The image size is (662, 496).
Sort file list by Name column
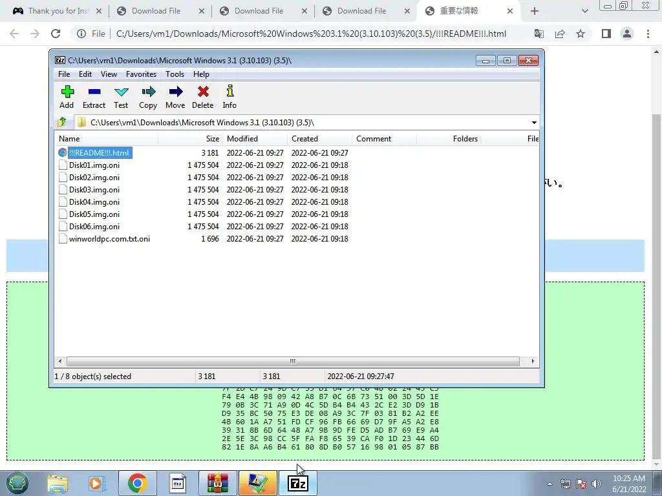pyautogui.click(x=107, y=139)
